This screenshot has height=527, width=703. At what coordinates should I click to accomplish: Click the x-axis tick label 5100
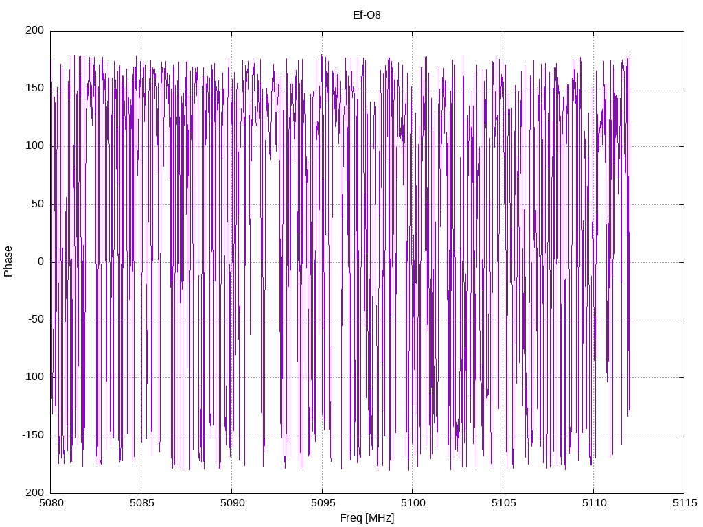pyautogui.click(x=413, y=503)
